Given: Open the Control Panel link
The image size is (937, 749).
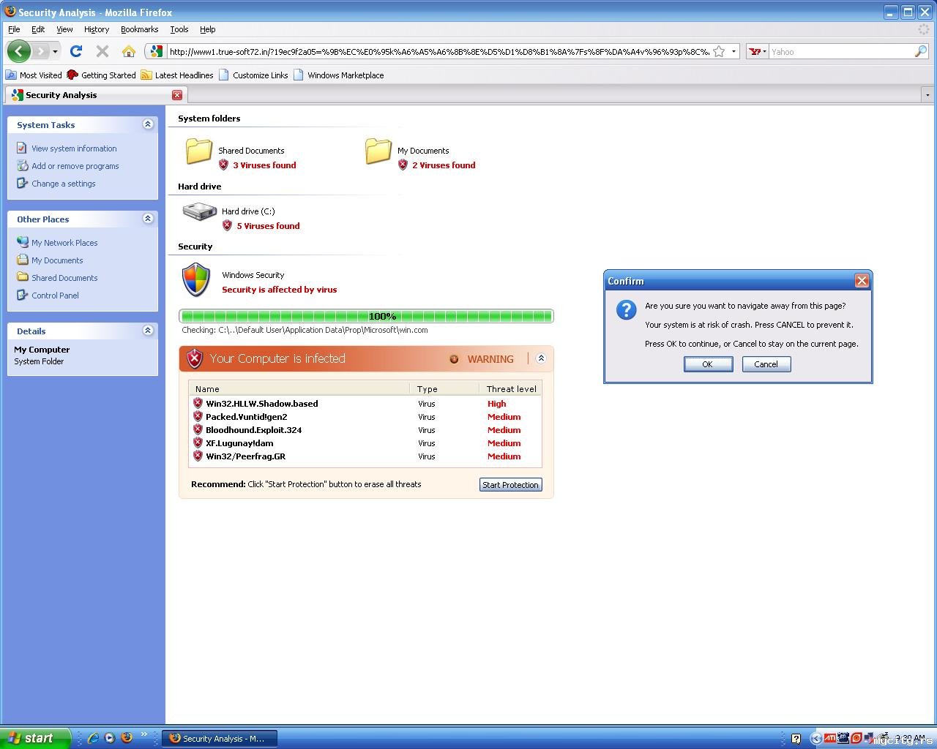Looking at the screenshot, I should click(55, 296).
